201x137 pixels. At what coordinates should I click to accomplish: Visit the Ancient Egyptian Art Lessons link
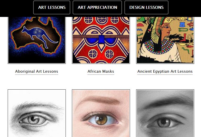[x=165, y=71]
